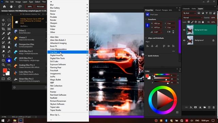This screenshot has height=123, width=218.
Task: Switch to the Channels tab
Action: click(x=186, y=9)
